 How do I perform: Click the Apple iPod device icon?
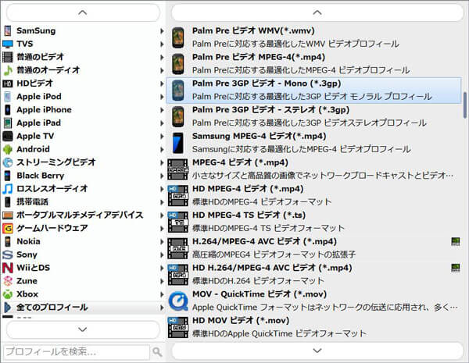[x=8, y=97]
